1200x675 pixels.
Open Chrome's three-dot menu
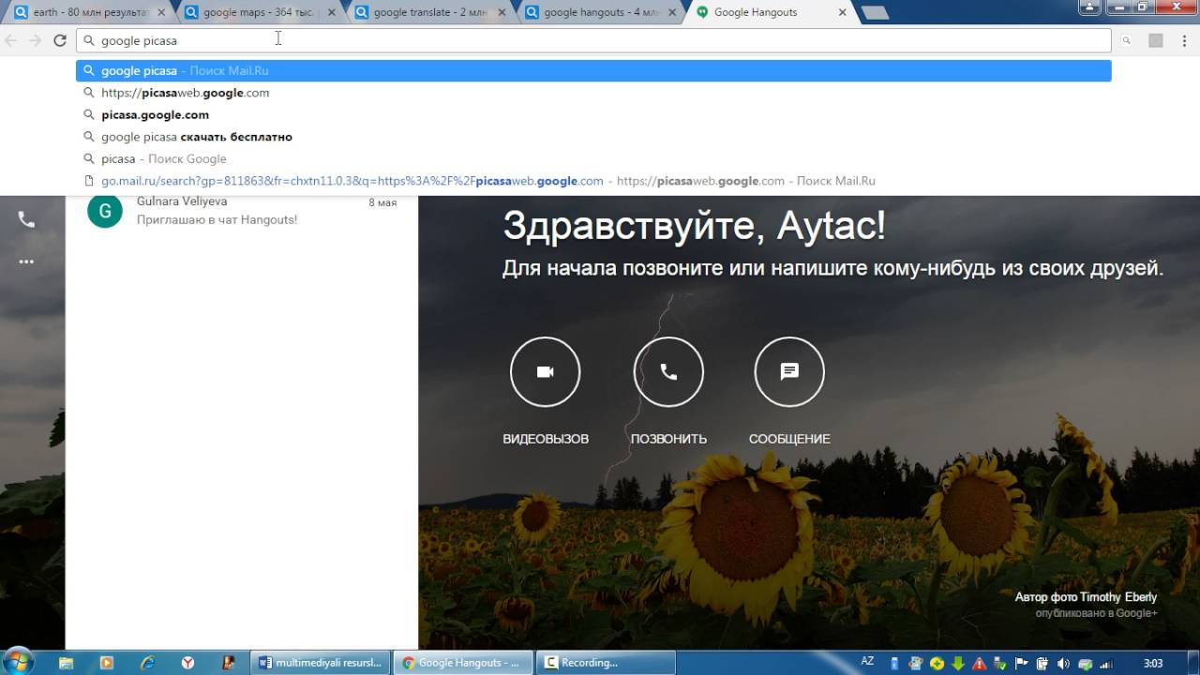pos(1185,40)
